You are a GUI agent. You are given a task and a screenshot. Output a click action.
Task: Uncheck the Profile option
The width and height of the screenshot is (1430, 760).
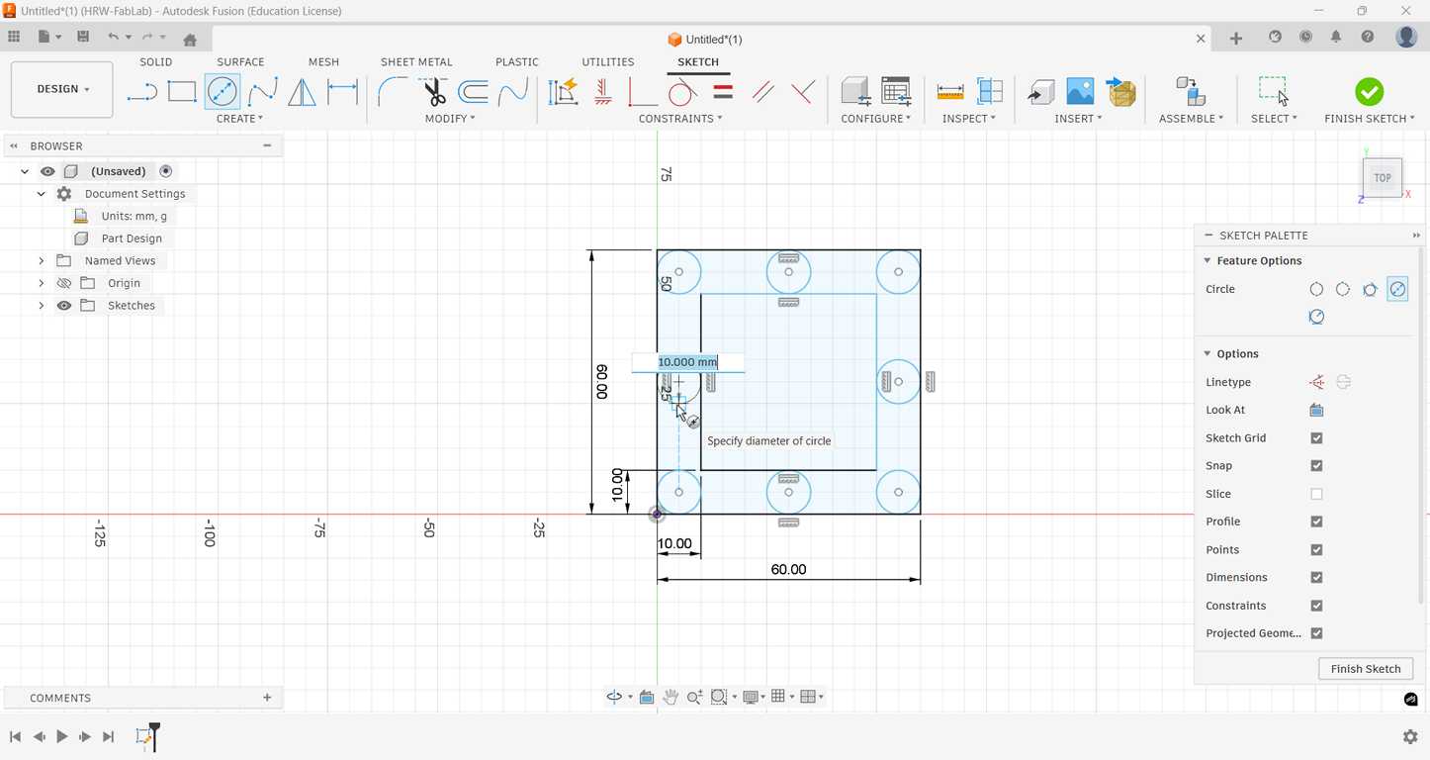[1316, 522]
